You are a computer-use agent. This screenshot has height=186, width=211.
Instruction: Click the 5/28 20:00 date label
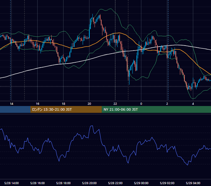pos(89,183)
